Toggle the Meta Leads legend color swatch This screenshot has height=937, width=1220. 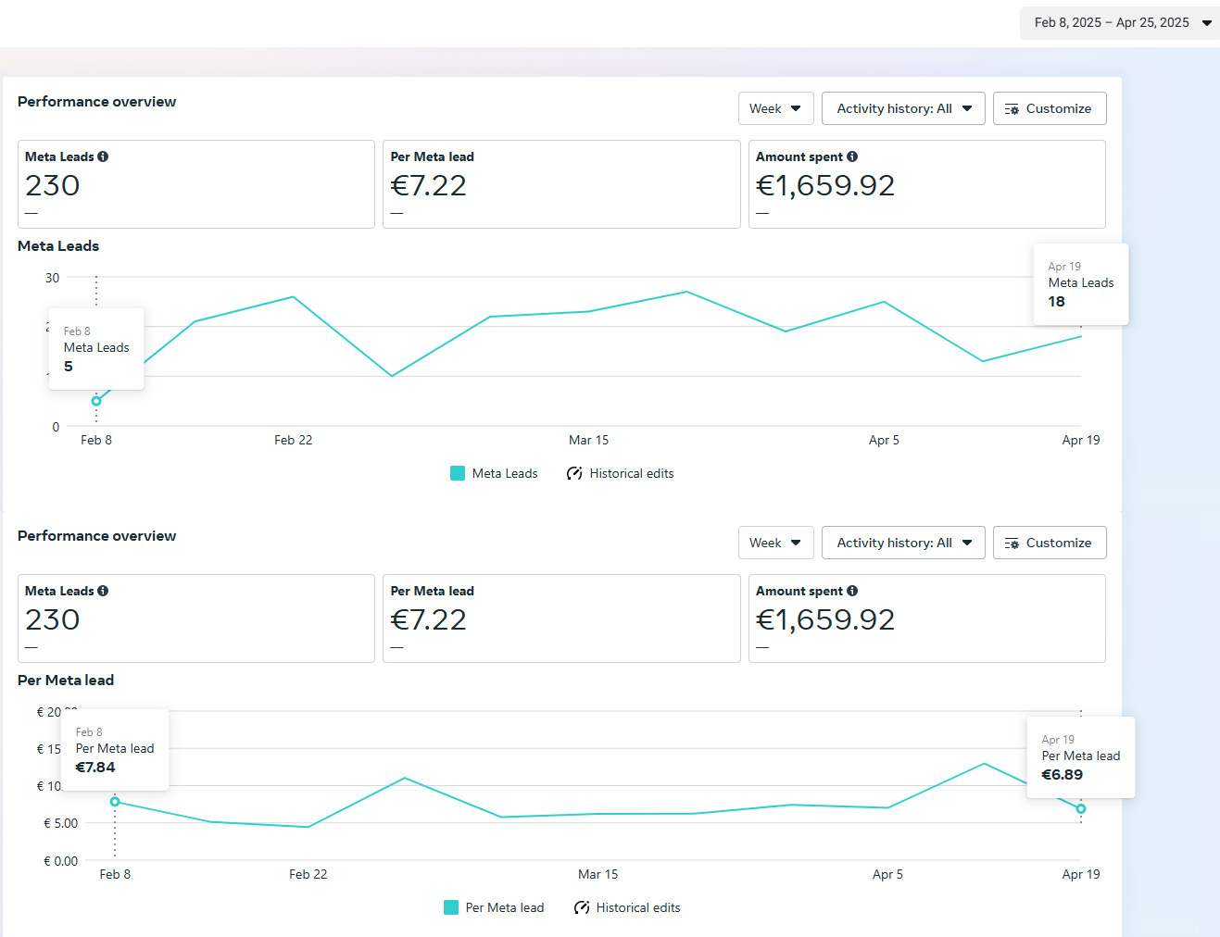click(x=458, y=473)
